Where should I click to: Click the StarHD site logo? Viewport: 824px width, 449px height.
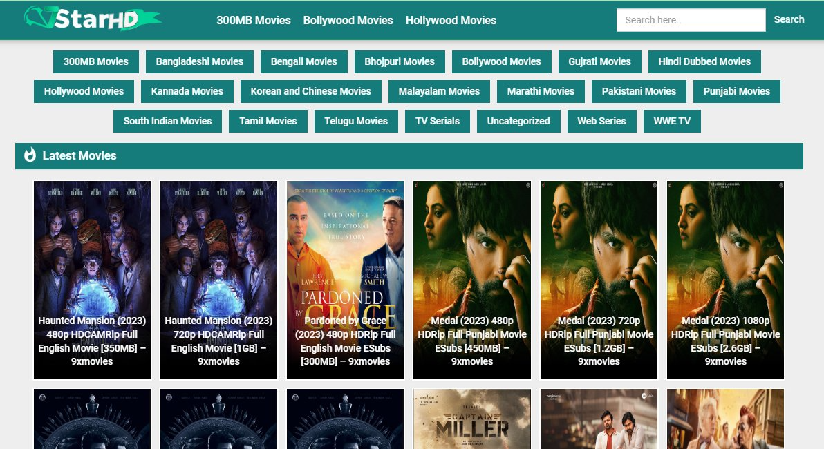pyautogui.click(x=93, y=19)
